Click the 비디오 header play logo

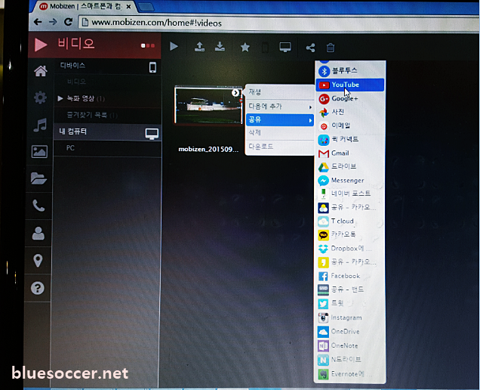[41, 45]
